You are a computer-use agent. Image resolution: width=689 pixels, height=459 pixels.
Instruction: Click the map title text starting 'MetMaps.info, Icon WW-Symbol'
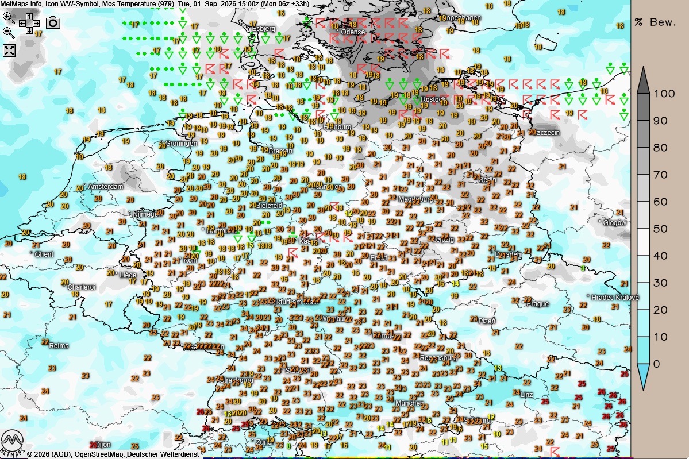(x=155, y=4)
